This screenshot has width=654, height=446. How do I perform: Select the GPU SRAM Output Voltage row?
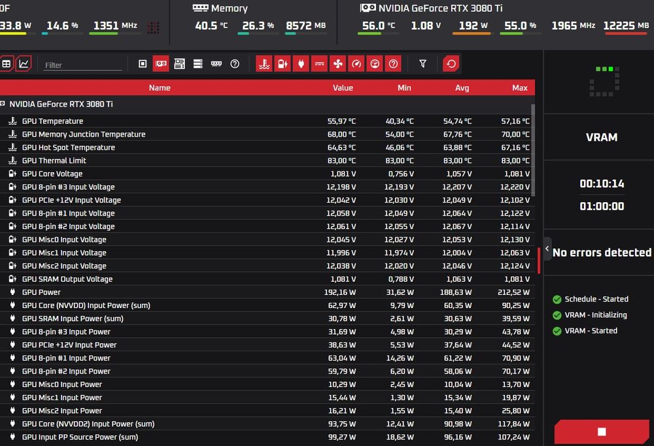point(267,279)
